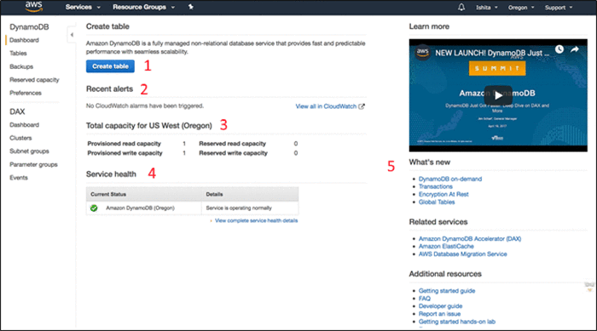Image resolution: width=597 pixels, height=331 pixels.
Task: Open the Report an issue link
Action: click(439, 314)
